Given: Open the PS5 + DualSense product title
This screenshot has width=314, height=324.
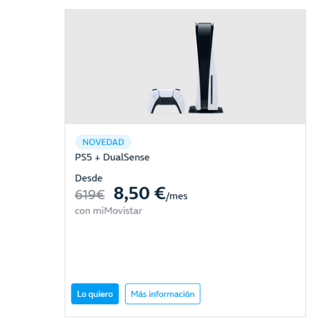Looking at the screenshot, I should (x=112, y=157).
